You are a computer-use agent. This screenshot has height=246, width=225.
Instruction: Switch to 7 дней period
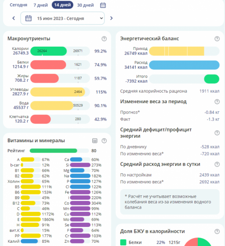[x=40, y=5]
